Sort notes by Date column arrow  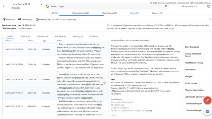click(x=11, y=41)
